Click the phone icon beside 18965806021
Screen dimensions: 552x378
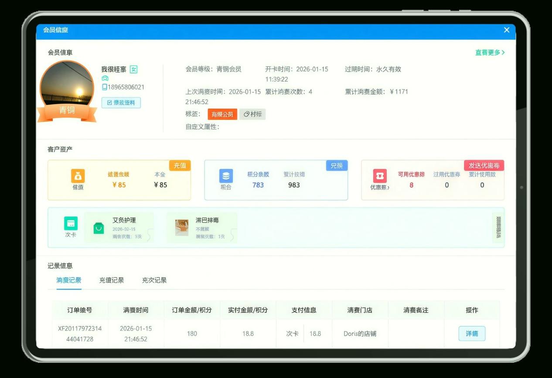[104, 87]
